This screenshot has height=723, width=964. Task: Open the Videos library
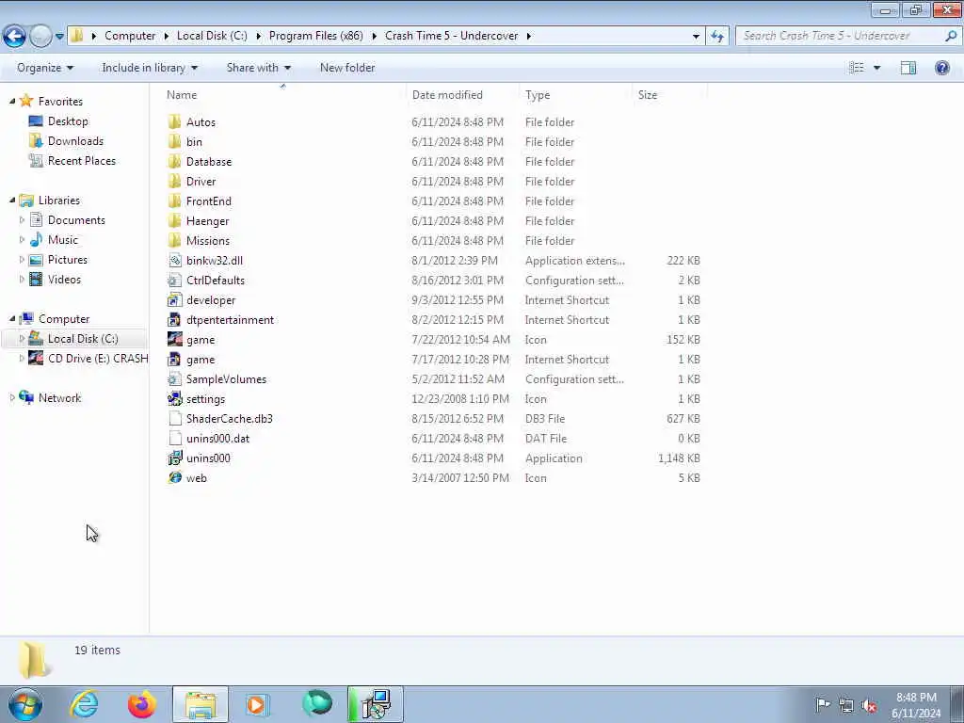point(64,279)
